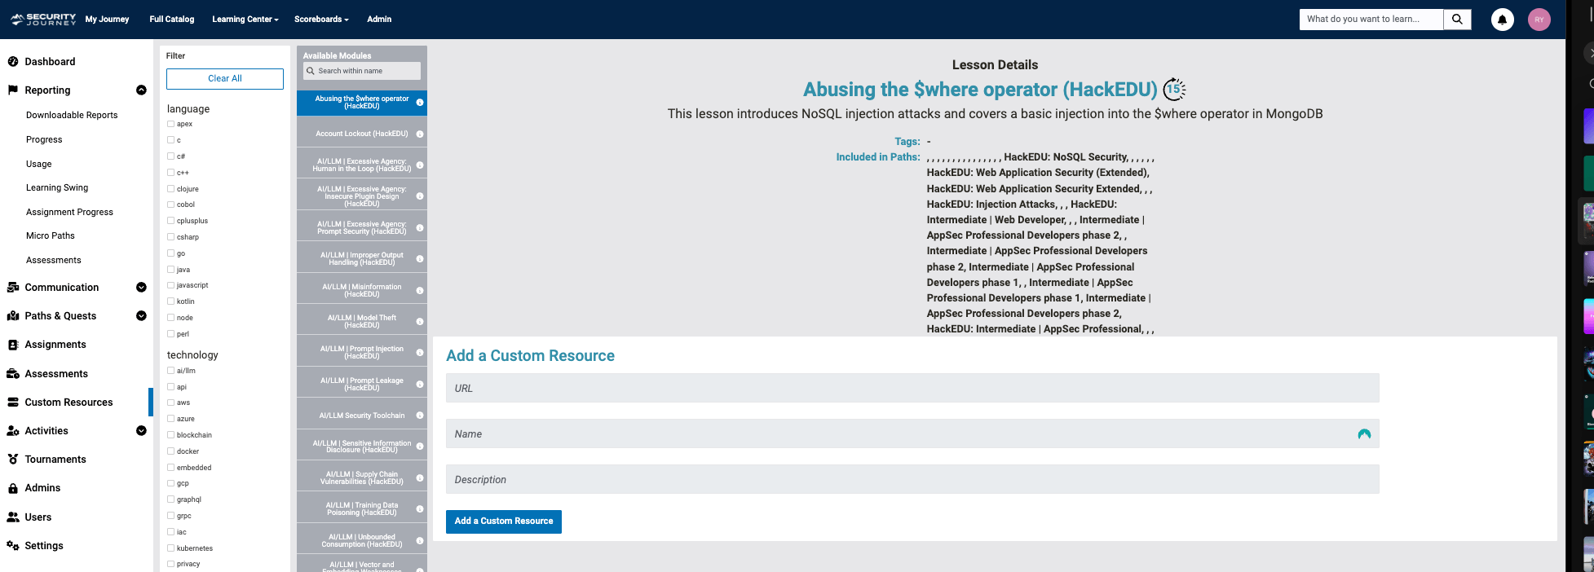Screen dimensions: 1594x572
Task: Click the Communication sidebar icon
Action: (x=13, y=287)
